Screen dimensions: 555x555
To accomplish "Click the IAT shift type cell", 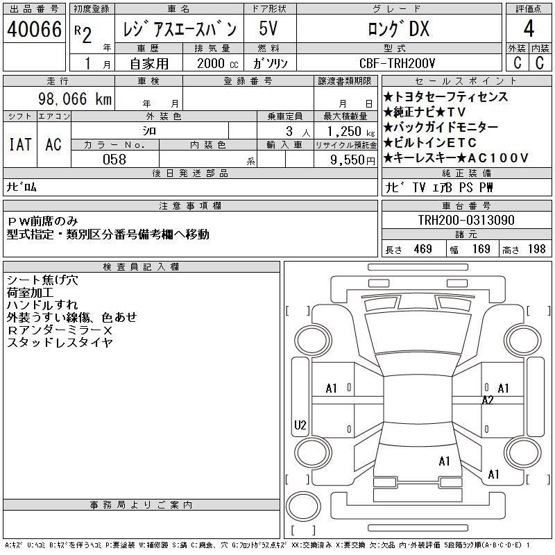I will tap(20, 144).
